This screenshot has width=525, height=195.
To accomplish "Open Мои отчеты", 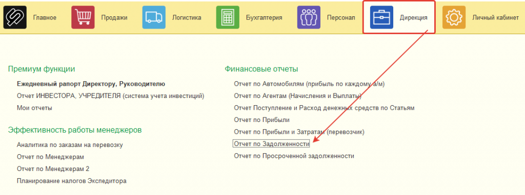I will coord(34,108).
